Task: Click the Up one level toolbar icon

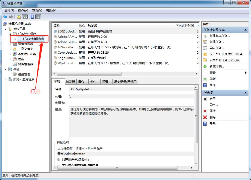Action: point(19,17)
